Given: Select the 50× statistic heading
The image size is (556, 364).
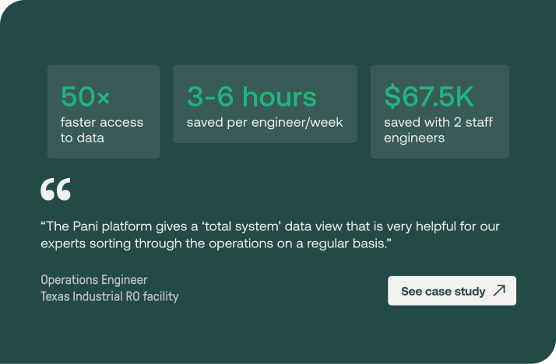Looking at the screenshot, I should pos(86,96).
